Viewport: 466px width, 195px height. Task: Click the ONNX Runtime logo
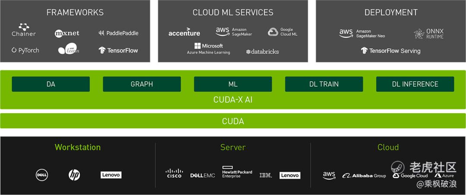tap(428, 34)
